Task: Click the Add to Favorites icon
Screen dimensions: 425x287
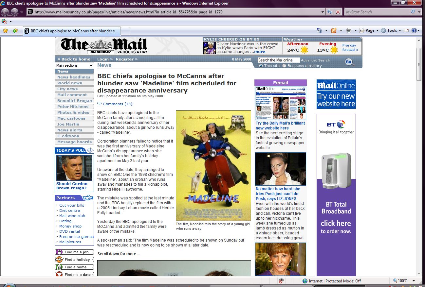Action: click(x=15, y=30)
